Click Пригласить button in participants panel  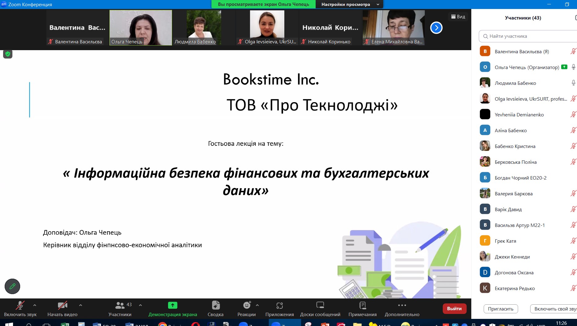tap(501, 309)
